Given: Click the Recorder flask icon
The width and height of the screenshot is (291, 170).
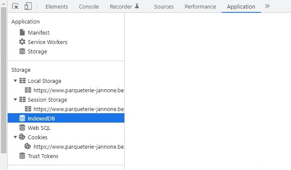Looking at the screenshot, I should tap(137, 6).
